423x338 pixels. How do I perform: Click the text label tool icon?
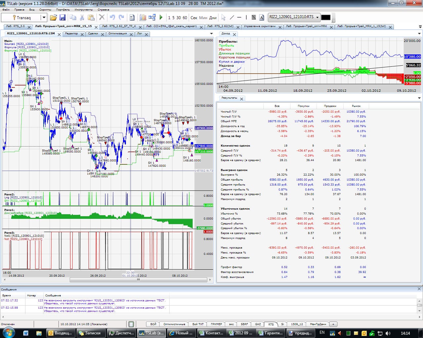(x=262, y=17)
